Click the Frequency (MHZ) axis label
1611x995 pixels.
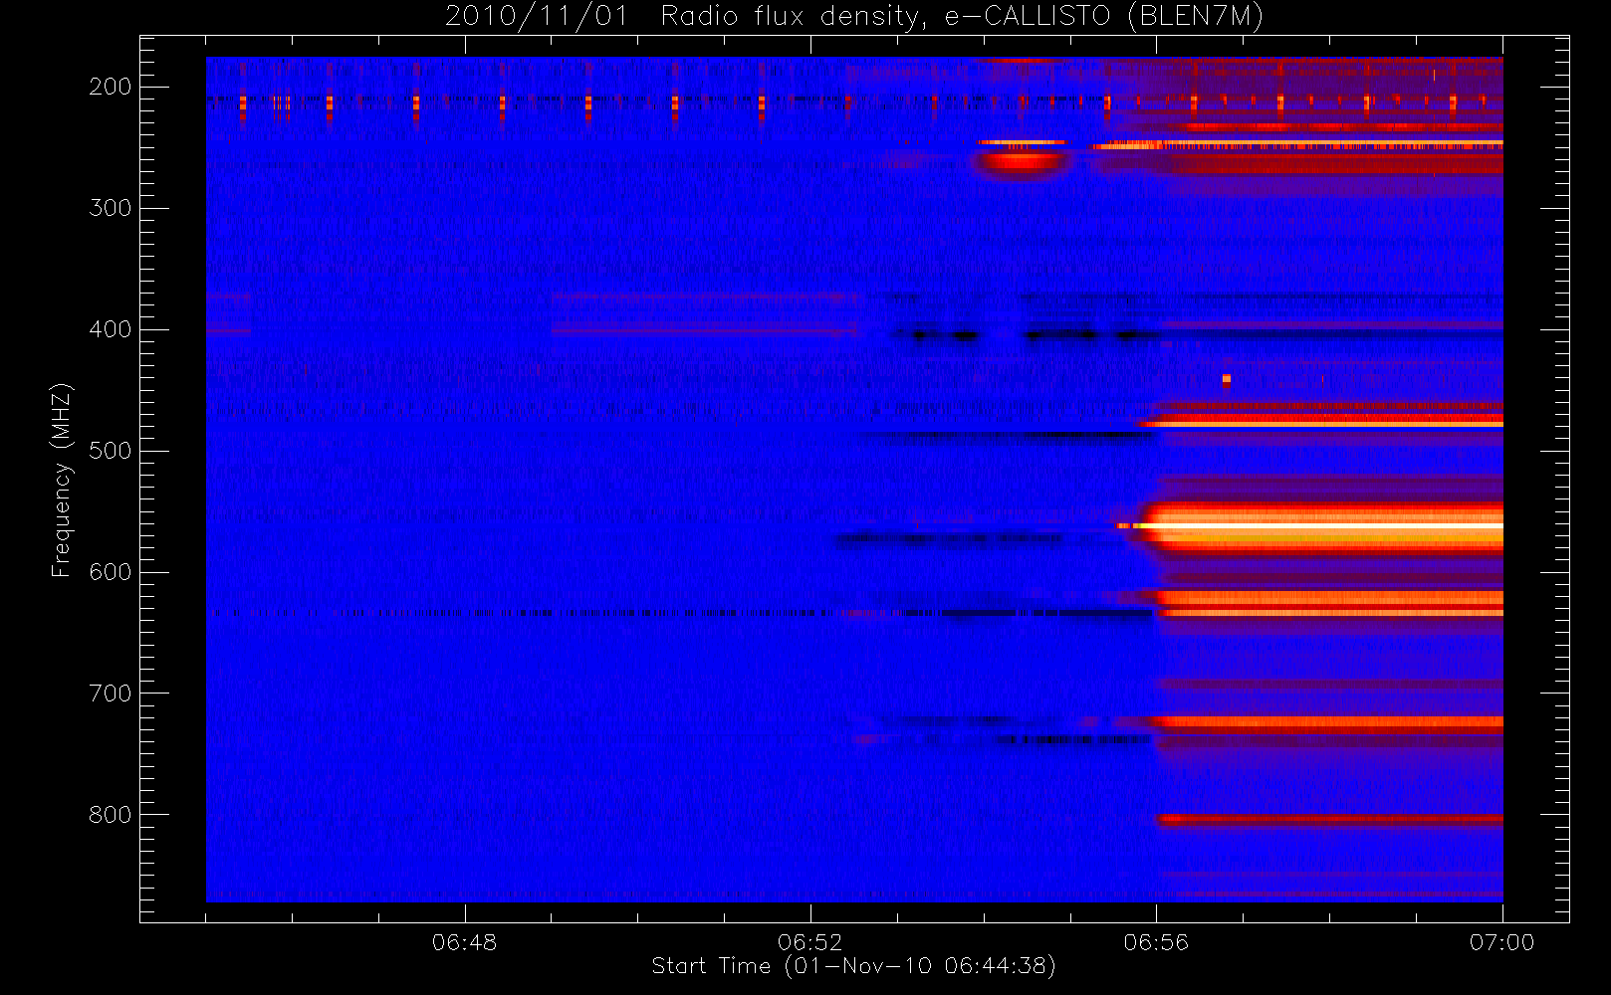pos(62,480)
